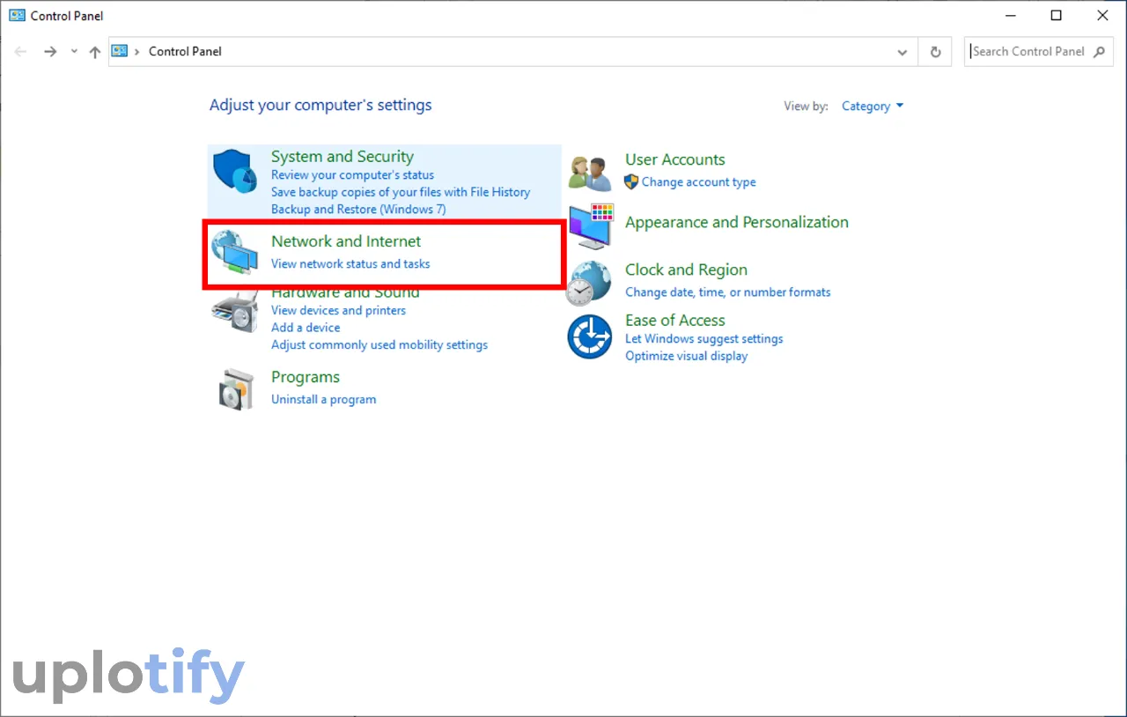Open Clock and Region heading
The width and height of the screenshot is (1127, 717).
(x=686, y=270)
